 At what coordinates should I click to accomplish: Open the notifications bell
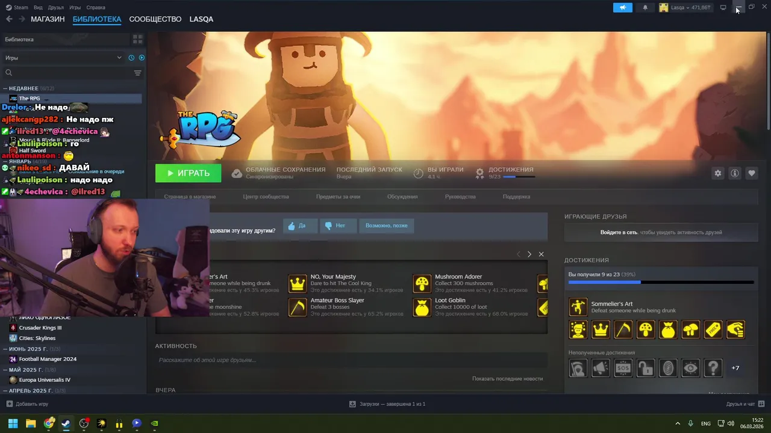645,8
